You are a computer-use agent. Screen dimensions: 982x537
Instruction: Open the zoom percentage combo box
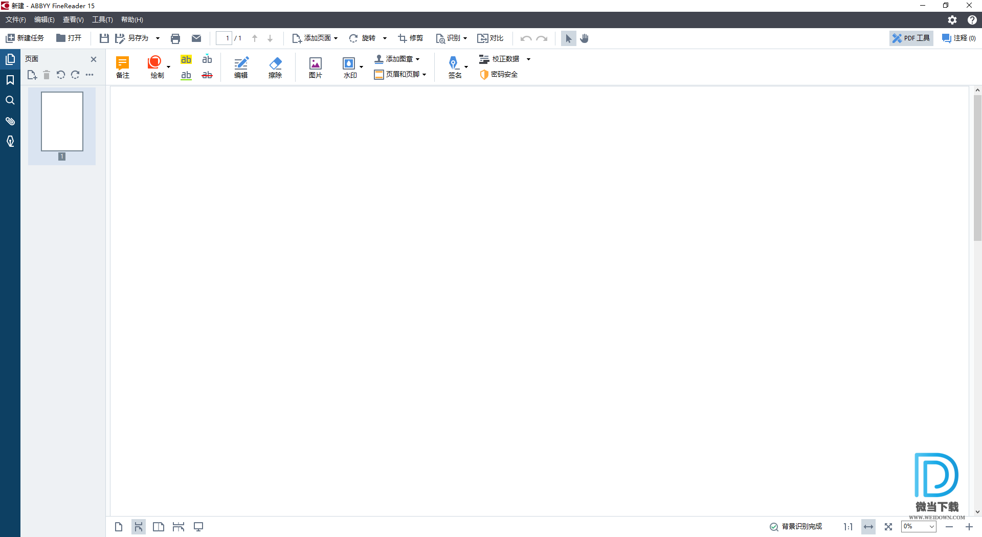pos(919,526)
